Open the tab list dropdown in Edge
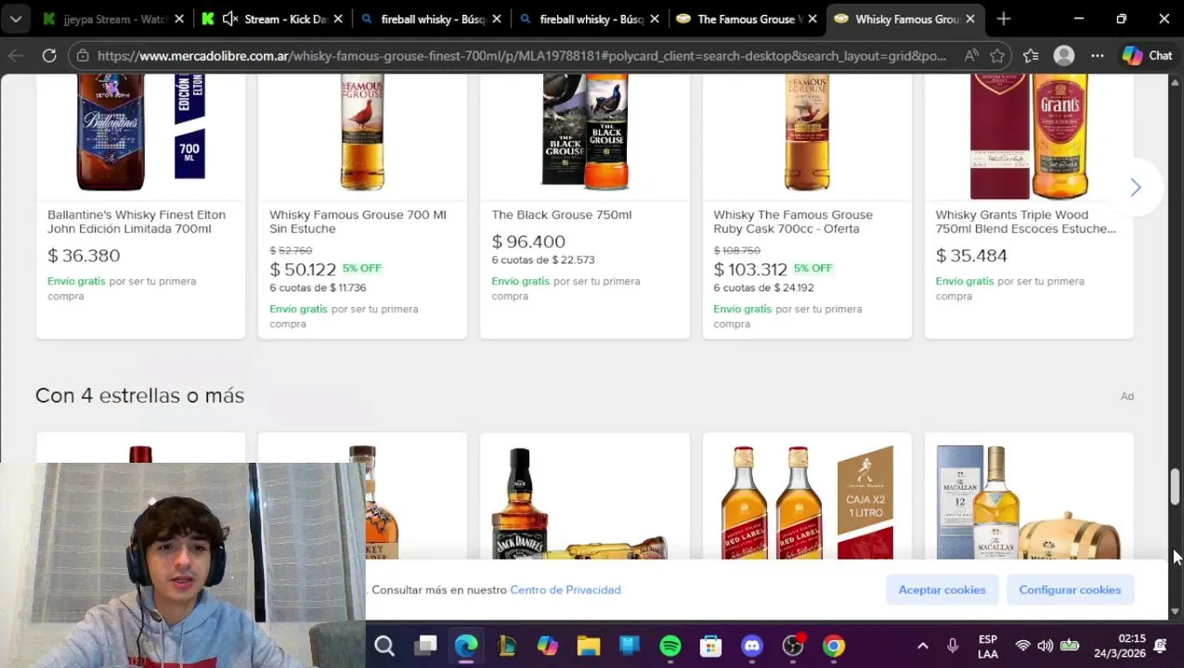 15,19
